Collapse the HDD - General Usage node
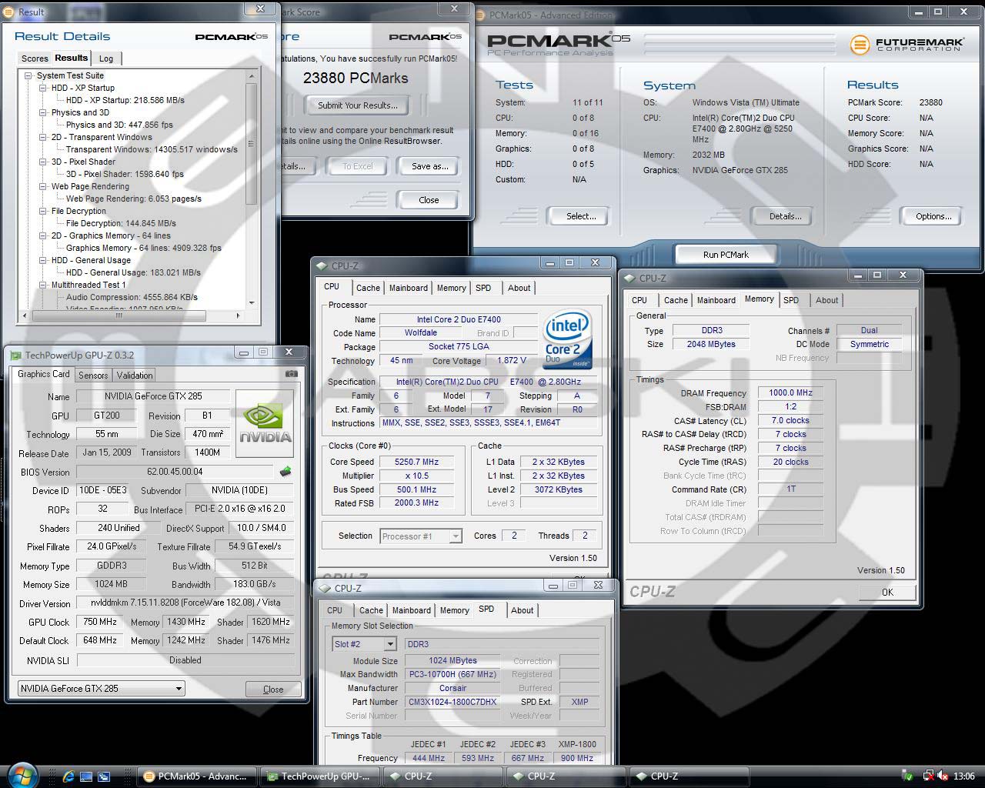 tap(43, 260)
